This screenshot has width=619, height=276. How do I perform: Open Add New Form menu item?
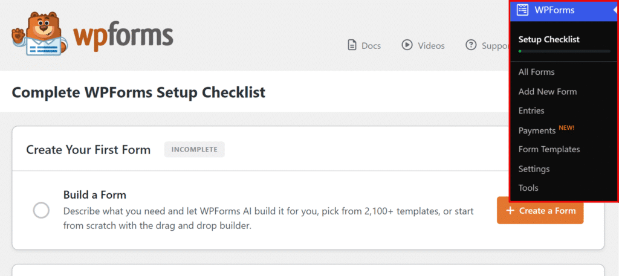[x=548, y=91]
